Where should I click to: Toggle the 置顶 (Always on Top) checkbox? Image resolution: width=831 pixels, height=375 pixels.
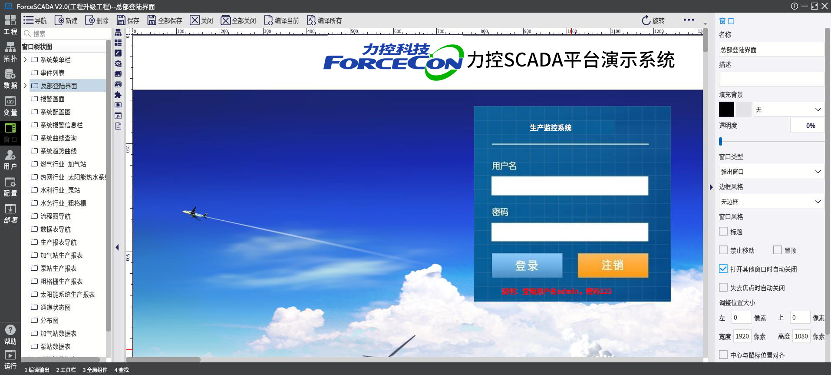click(778, 250)
